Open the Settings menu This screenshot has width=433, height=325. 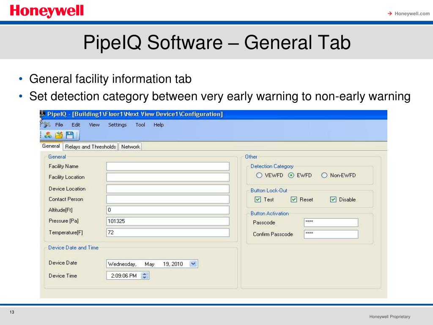tap(118, 125)
